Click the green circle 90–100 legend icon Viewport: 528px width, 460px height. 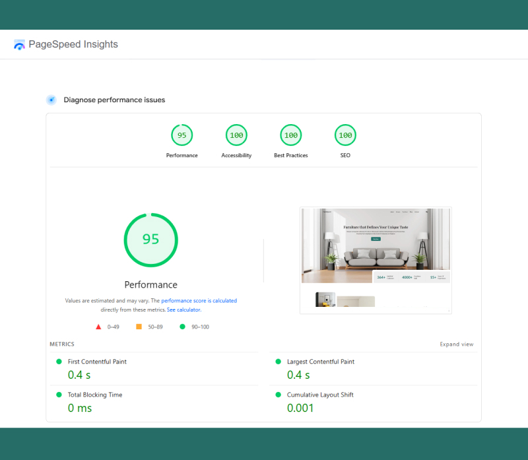(x=182, y=327)
